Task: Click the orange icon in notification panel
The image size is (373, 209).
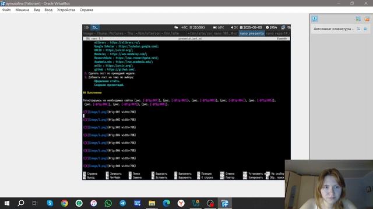Action: coord(367,19)
